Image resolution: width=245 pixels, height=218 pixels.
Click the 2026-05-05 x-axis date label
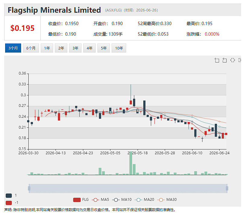(x=110, y=153)
